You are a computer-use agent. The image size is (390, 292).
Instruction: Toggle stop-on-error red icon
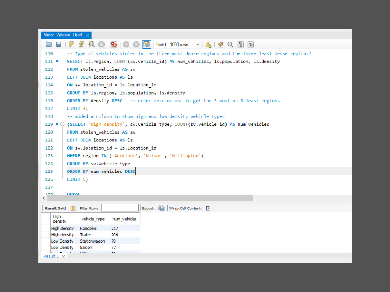tap(113, 44)
